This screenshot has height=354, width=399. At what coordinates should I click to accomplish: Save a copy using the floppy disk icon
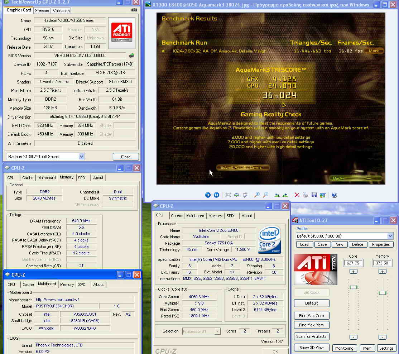click(314, 195)
